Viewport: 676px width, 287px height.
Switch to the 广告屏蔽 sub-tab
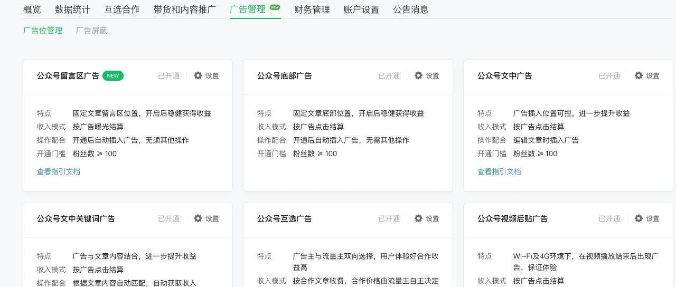pyautogui.click(x=91, y=31)
